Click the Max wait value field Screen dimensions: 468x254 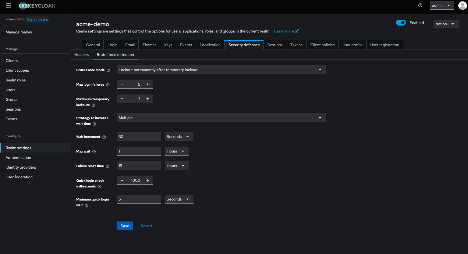click(x=139, y=151)
